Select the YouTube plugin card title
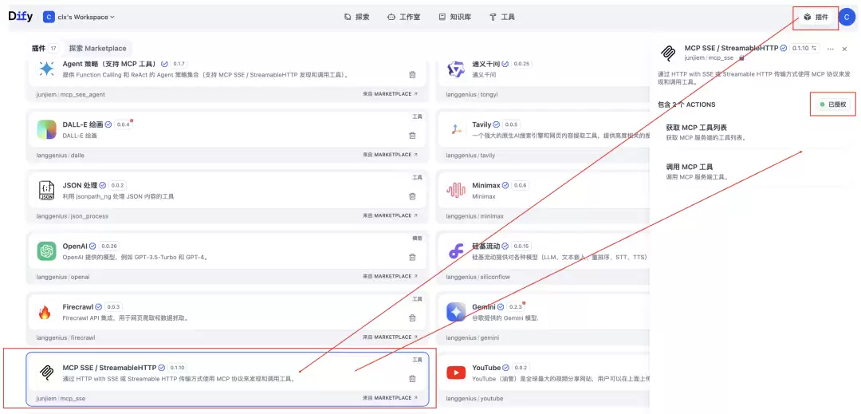The height and width of the screenshot is (414, 861). point(486,368)
